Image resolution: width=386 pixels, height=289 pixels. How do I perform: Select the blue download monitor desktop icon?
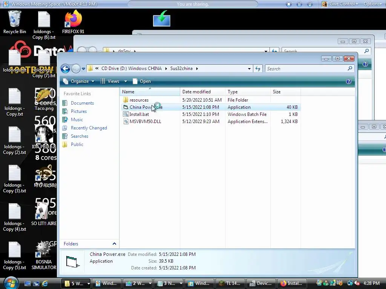pyautogui.click(x=161, y=19)
